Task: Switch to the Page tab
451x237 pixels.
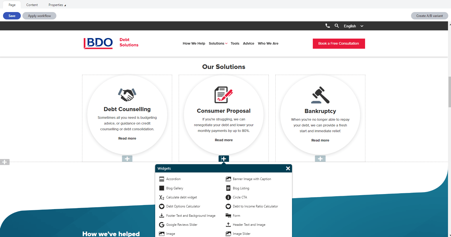Action: [x=12, y=5]
